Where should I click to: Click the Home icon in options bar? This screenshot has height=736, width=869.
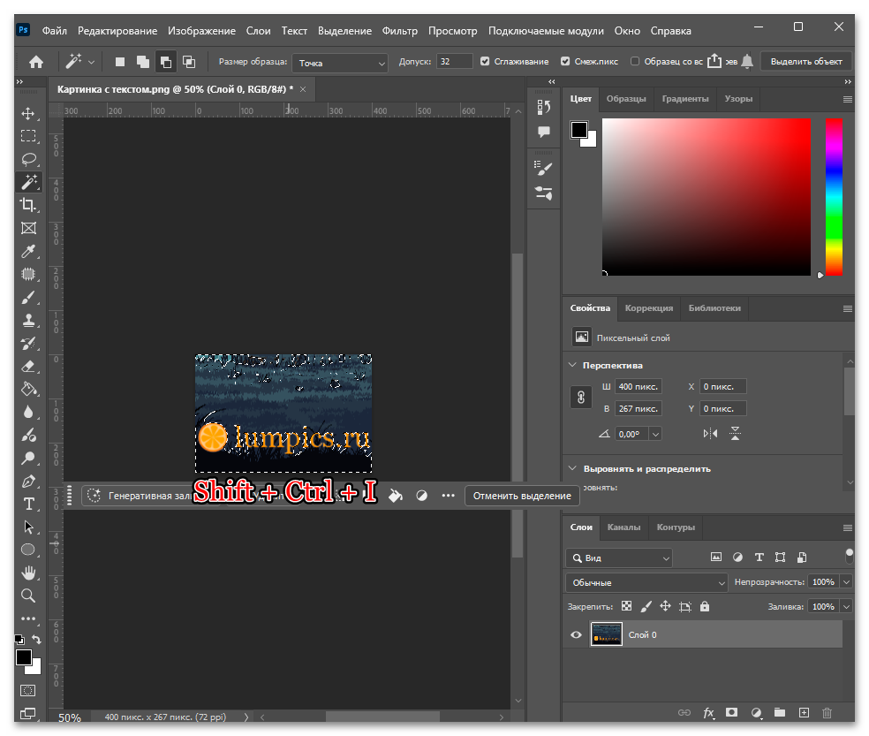(36, 62)
